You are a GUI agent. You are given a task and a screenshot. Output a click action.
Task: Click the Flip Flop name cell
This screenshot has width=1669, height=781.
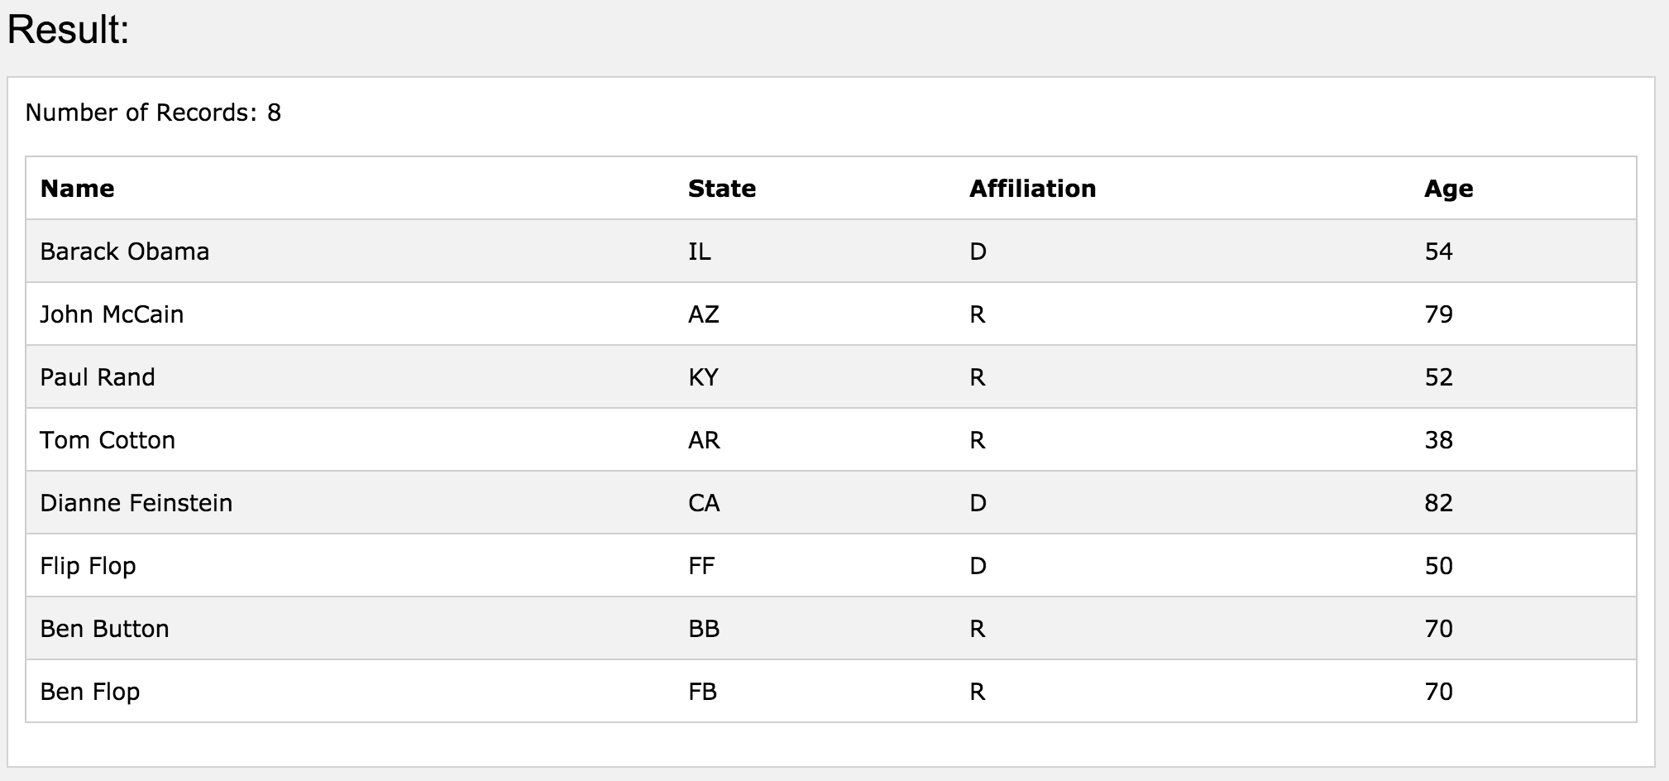tap(88, 566)
